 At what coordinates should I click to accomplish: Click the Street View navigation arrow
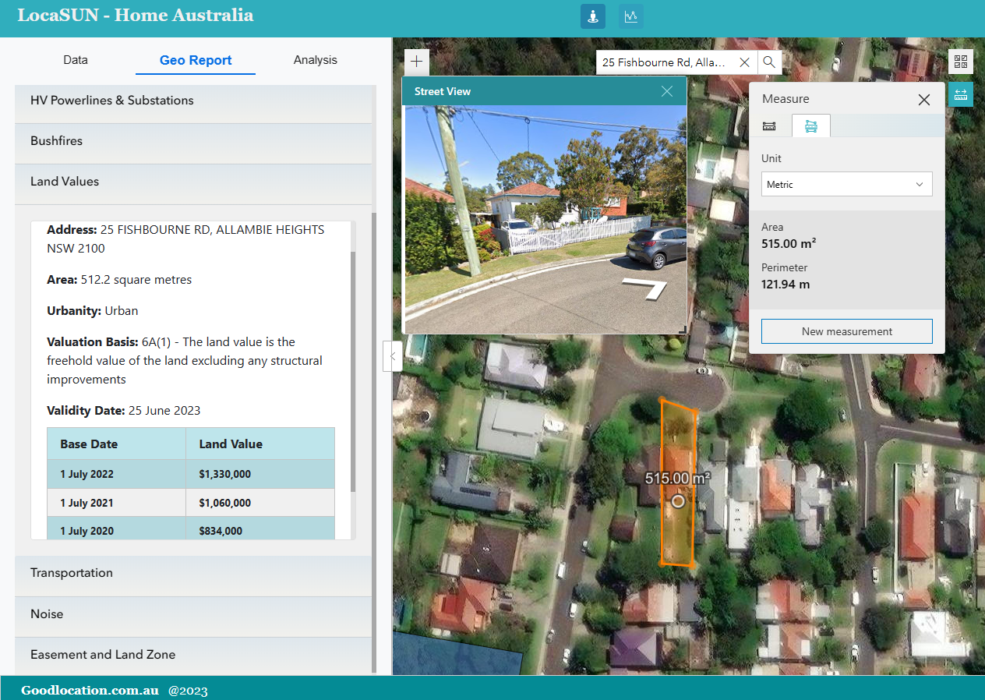tap(646, 289)
